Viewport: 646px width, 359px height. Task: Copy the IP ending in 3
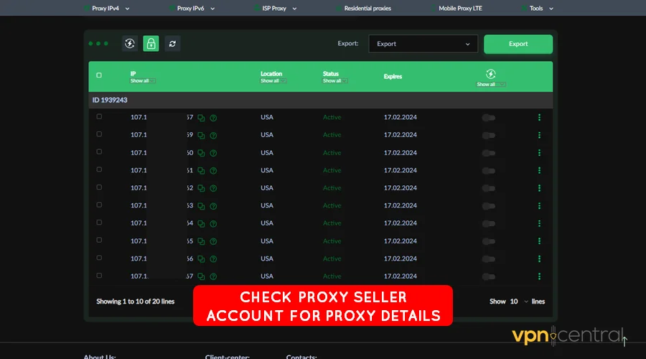[201, 206]
